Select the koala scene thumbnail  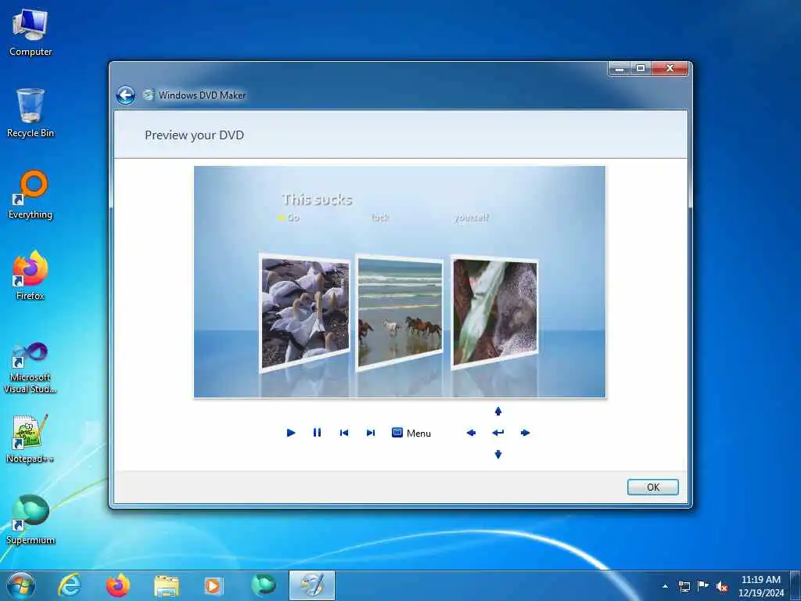494,313
